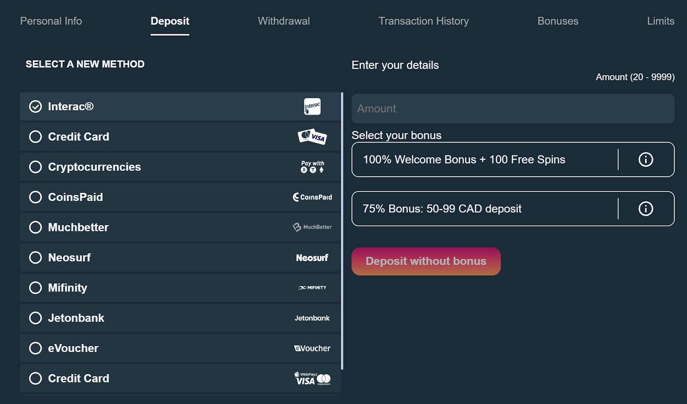Image resolution: width=687 pixels, height=404 pixels.
Task: Click the WebPayz Visa Mastercard logo
Action: tap(312, 378)
